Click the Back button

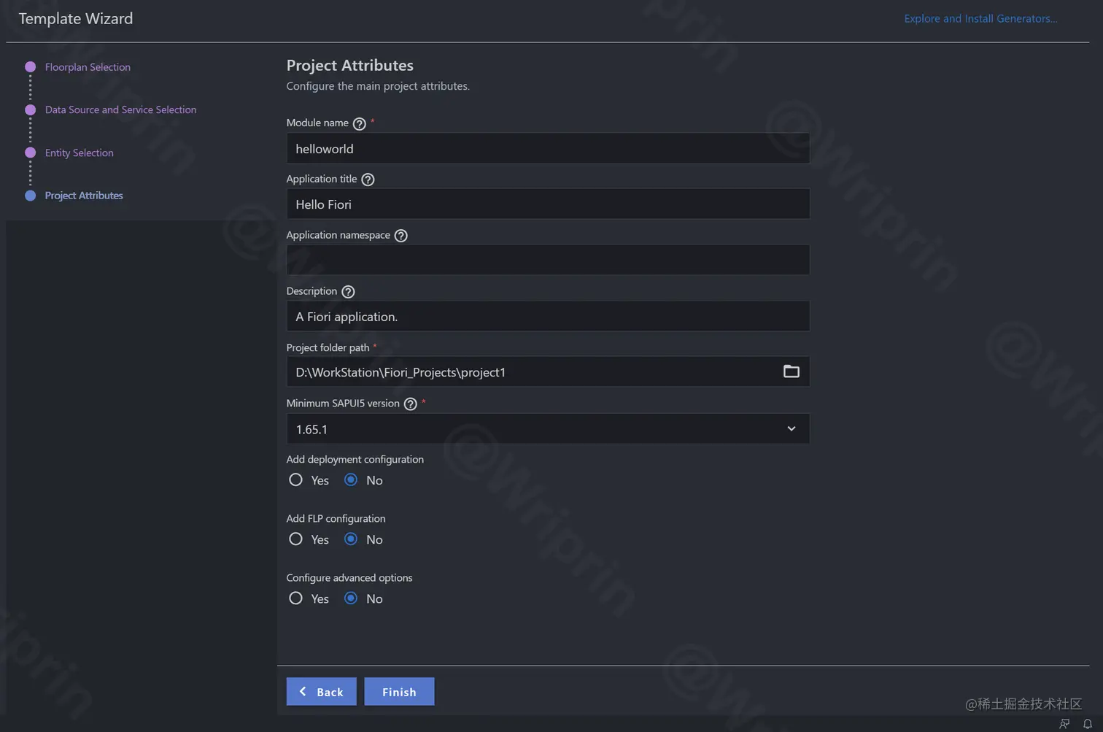(321, 691)
